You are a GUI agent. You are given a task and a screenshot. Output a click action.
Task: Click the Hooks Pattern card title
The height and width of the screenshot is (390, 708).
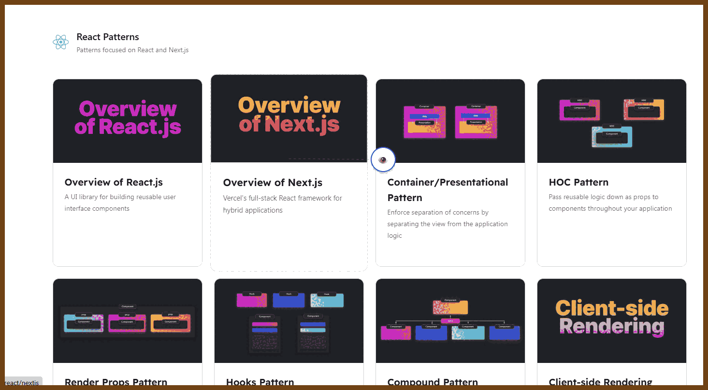pyautogui.click(x=260, y=382)
